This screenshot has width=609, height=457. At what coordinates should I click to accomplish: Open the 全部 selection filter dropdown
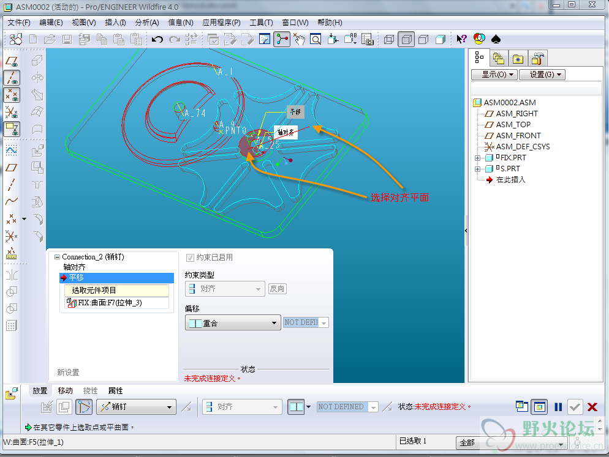click(x=511, y=443)
